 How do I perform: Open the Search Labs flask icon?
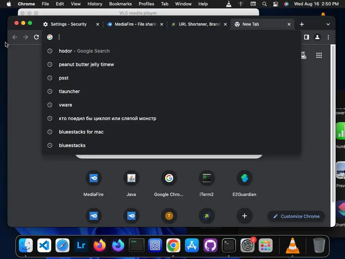[x=304, y=55]
